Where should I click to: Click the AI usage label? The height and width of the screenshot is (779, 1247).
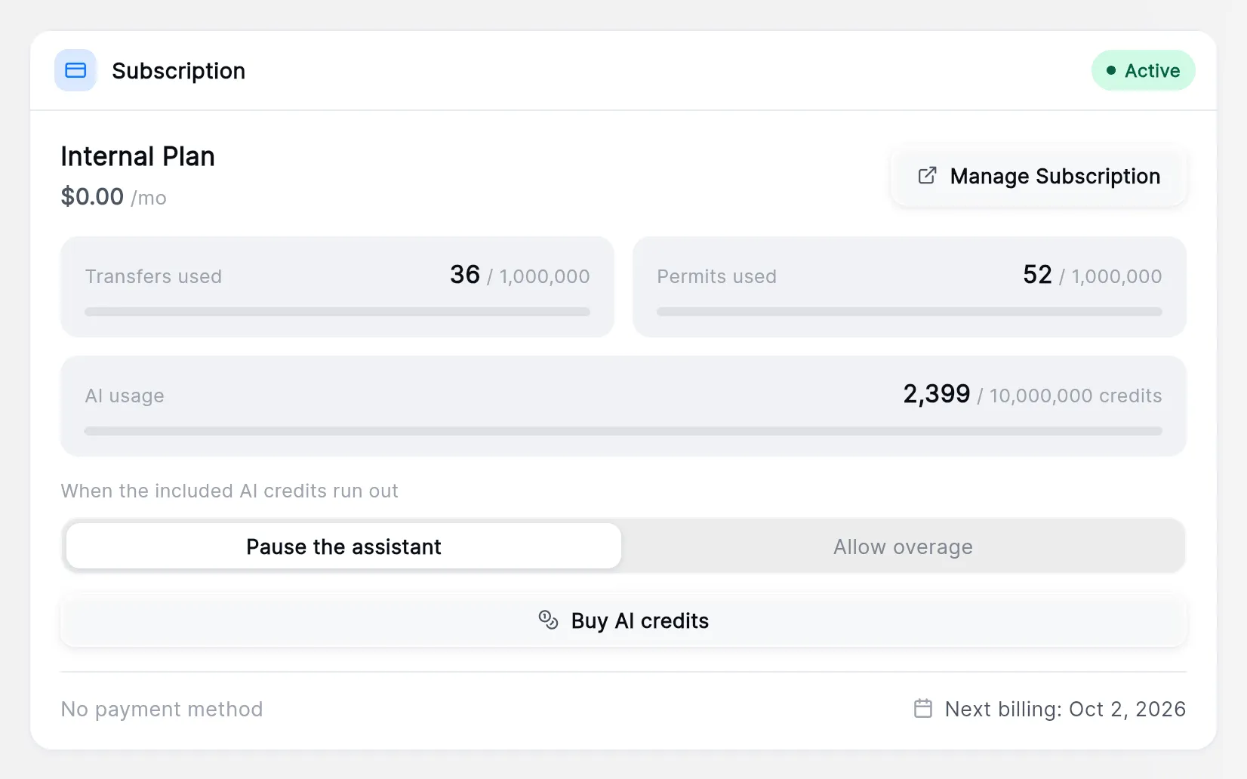pyautogui.click(x=125, y=396)
